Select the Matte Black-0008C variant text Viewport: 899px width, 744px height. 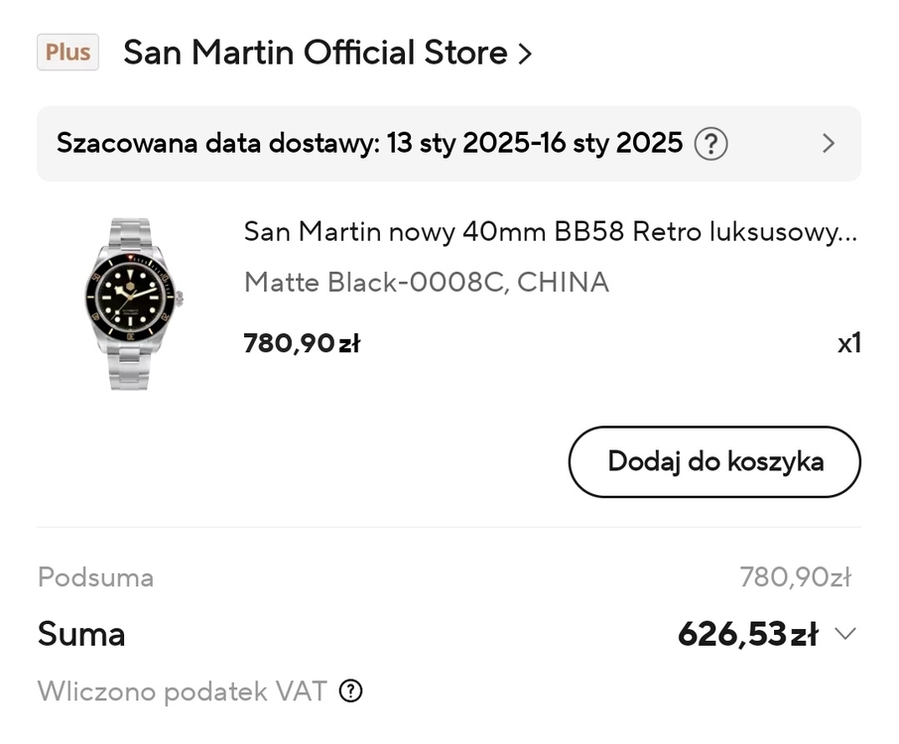click(427, 283)
